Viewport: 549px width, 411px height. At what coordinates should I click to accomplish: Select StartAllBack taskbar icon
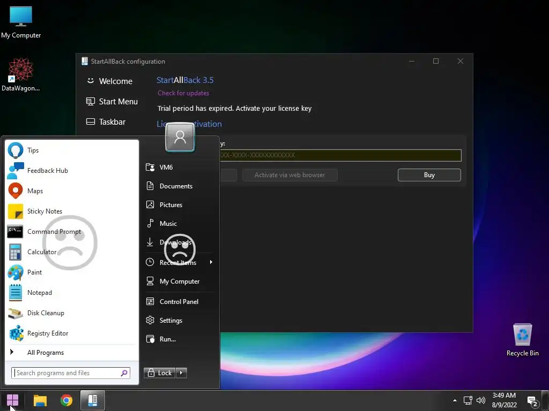(x=92, y=400)
